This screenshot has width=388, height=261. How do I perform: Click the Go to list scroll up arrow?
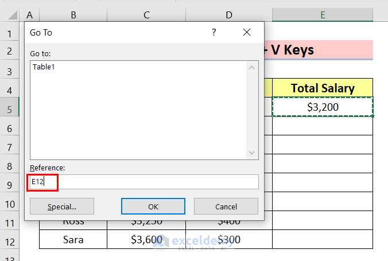[251, 68]
